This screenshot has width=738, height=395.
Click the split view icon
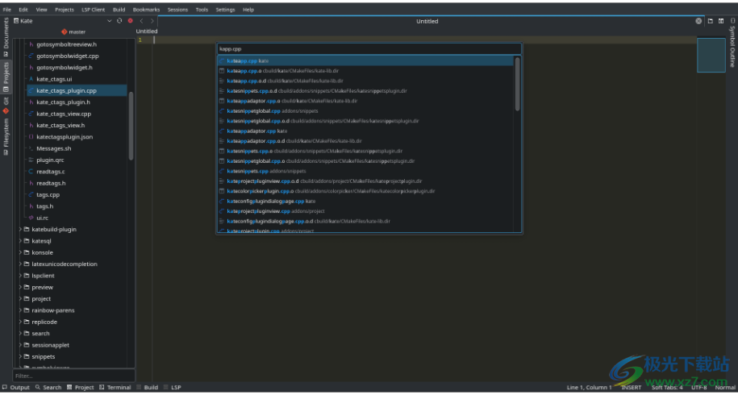coord(721,21)
